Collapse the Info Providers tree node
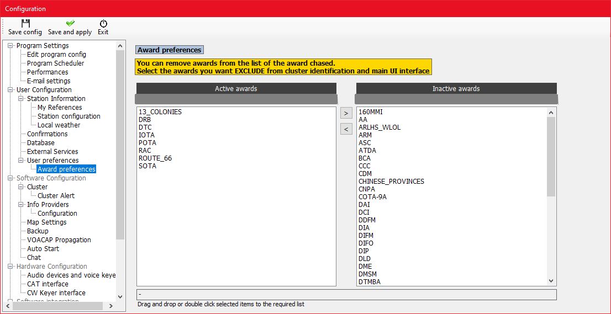 pyautogui.click(x=21, y=205)
